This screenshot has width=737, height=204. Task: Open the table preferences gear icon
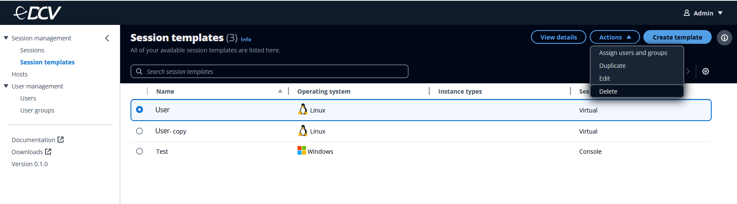(705, 71)
